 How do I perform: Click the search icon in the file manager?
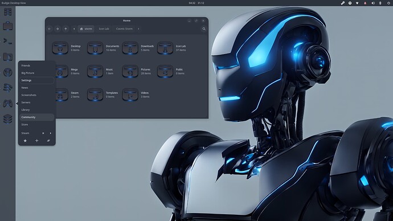coord(204,29)
